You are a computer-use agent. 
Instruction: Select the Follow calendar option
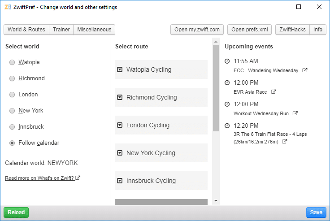12,143
